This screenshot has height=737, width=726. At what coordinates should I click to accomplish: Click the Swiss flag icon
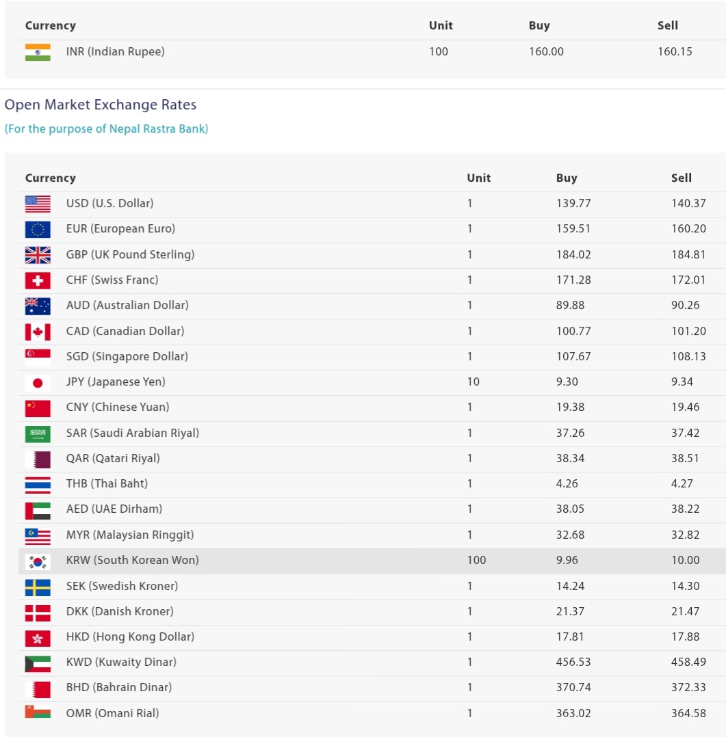click(x=38, y=280)
